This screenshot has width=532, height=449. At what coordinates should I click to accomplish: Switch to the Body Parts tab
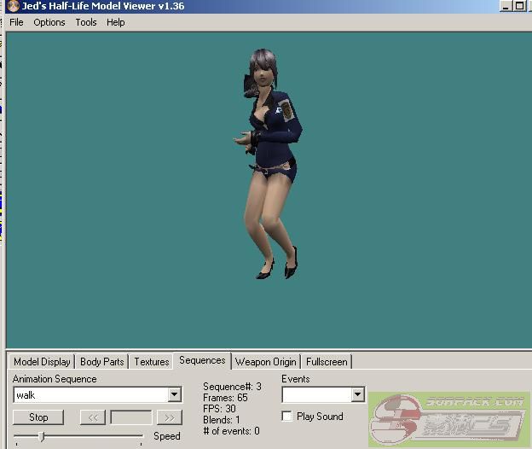[101, 362]
